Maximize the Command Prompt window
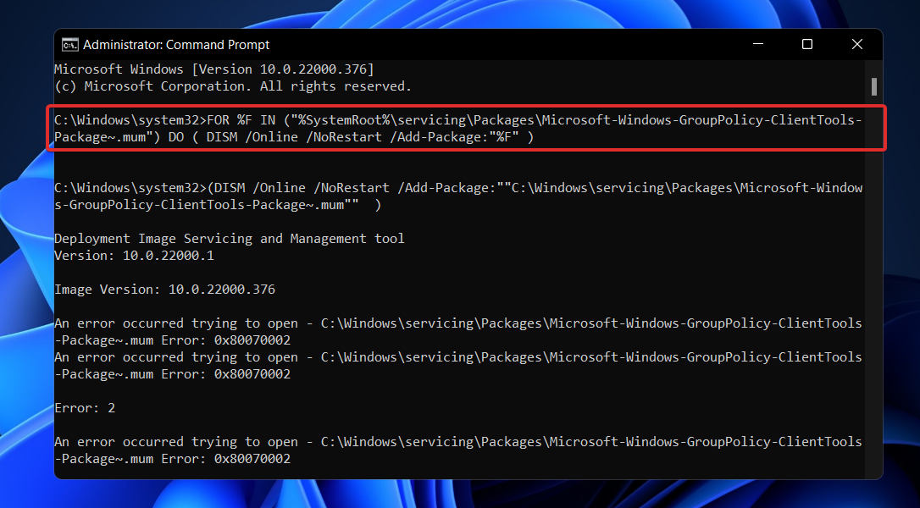The width and height of the screenshot is (920, 508). 806,44
